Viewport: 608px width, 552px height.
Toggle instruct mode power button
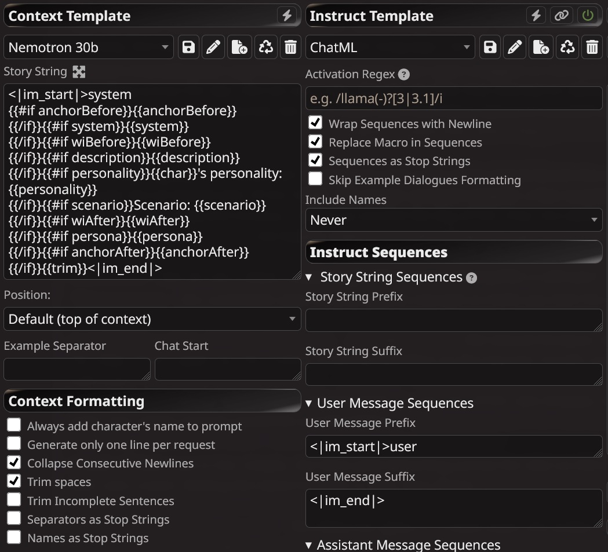click(588, 16)
